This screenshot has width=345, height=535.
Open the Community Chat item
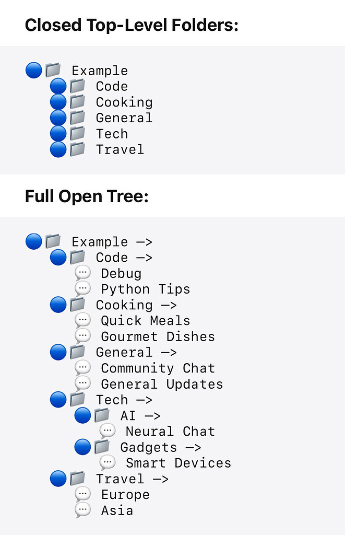(x=157, y=367)
